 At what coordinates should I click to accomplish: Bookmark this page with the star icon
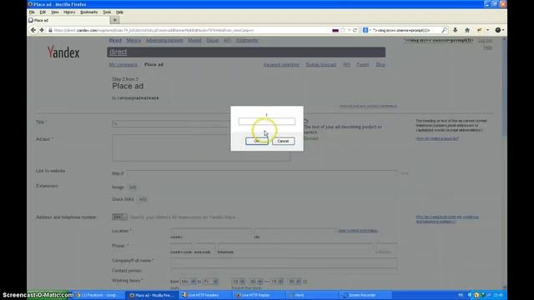343,30
